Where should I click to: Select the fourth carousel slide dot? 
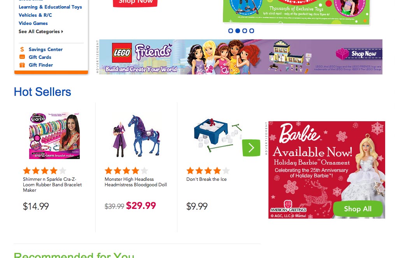coord(252,31)
